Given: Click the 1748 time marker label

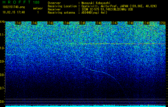Looking at the screenshot, I should click(131, 23).
